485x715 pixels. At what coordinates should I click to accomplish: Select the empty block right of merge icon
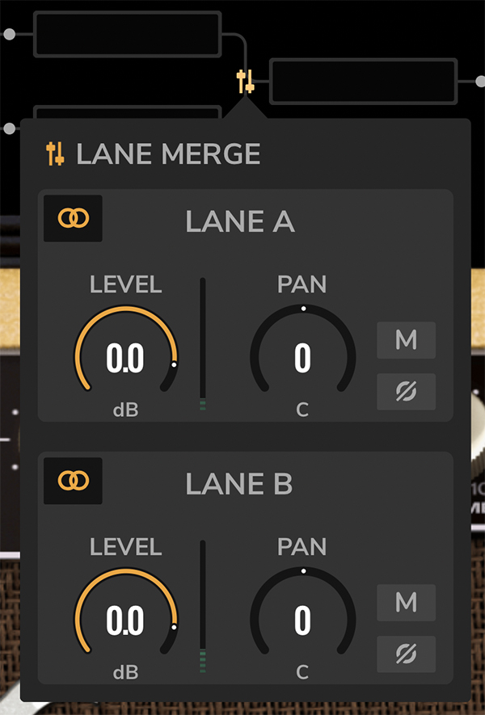(362, 81)
